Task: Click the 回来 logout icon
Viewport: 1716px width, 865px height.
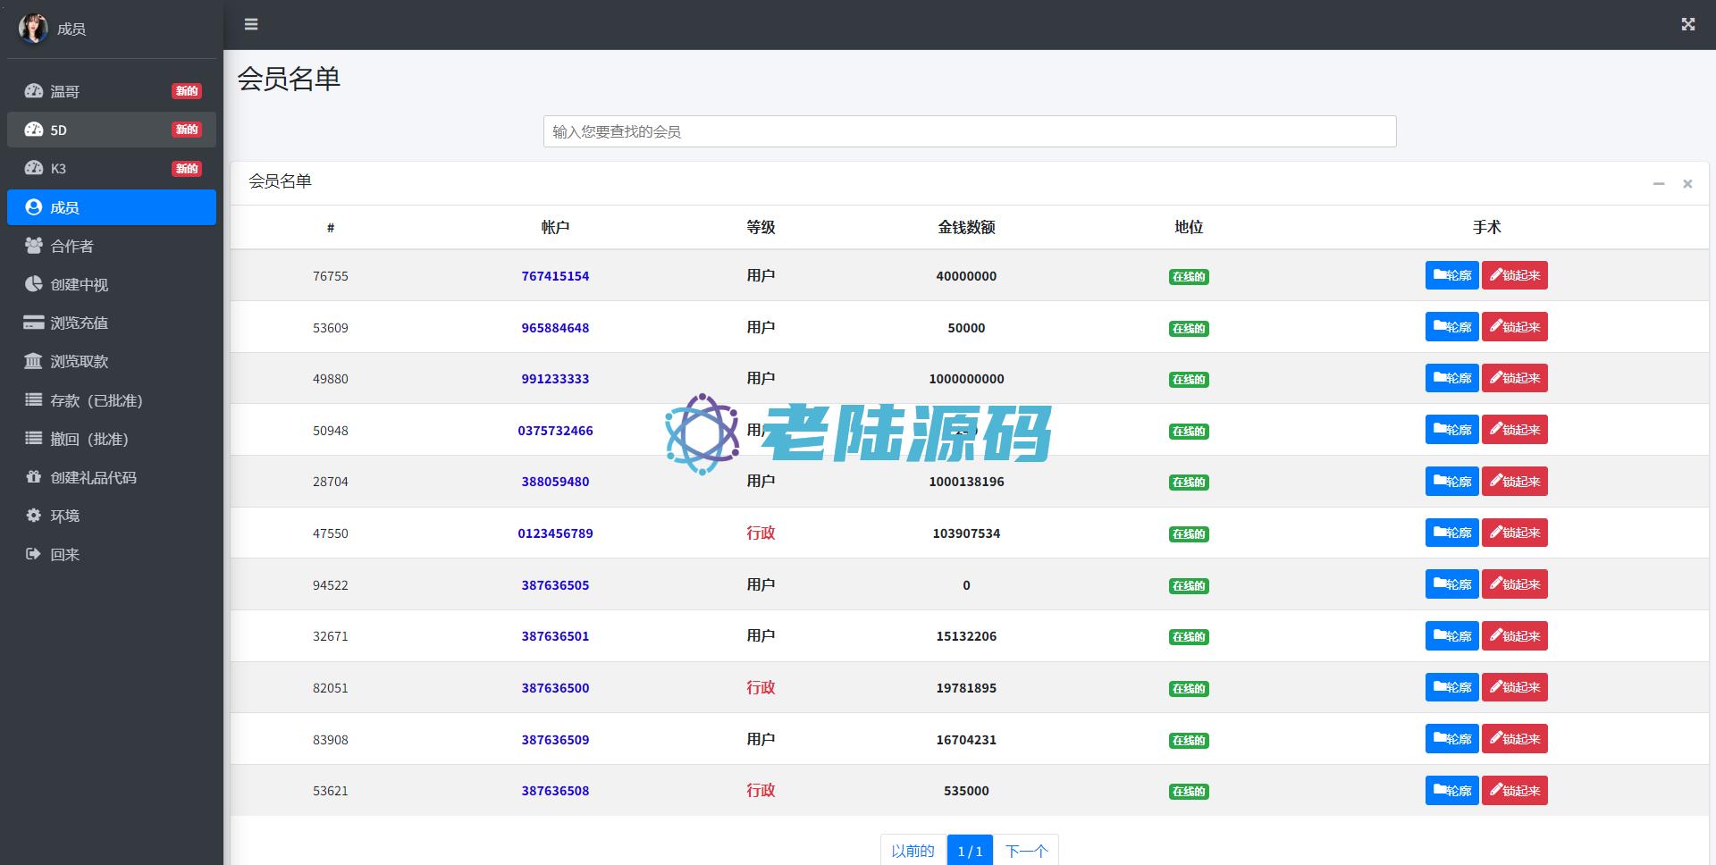Action: [34, 554]
